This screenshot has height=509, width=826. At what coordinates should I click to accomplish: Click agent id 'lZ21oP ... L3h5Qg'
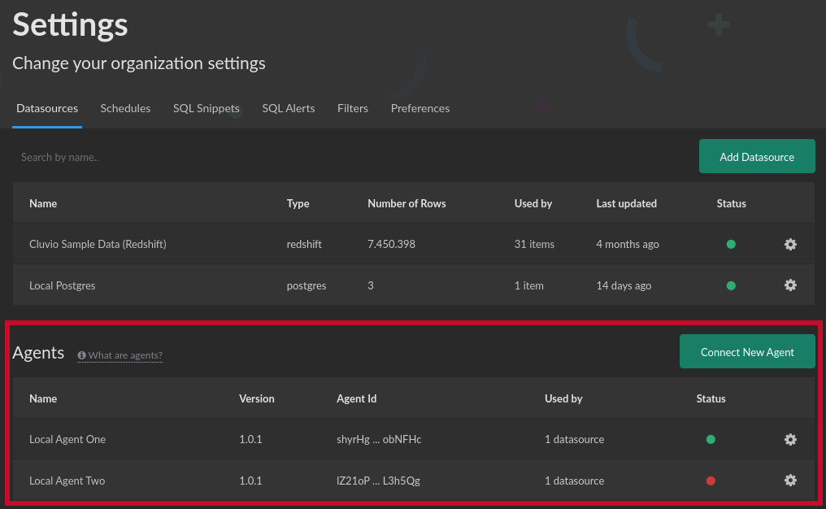[x=378, y=481]
